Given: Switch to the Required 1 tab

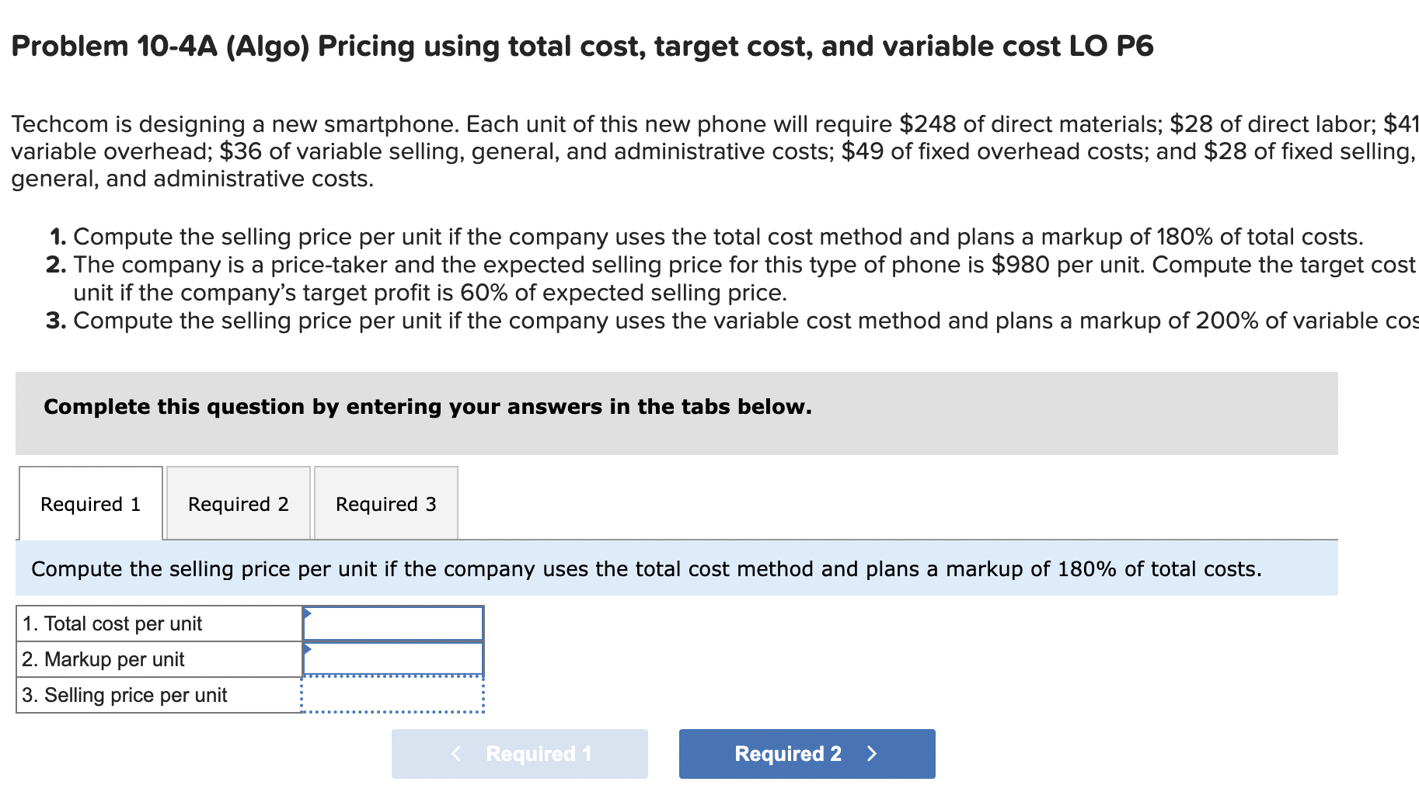Looking at the screenshot, I should click(x=90, y=504).
